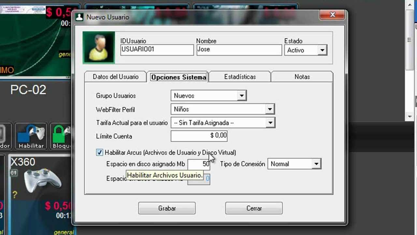Close the Nuevo Usuario dialog

click(x=332, y=15)
